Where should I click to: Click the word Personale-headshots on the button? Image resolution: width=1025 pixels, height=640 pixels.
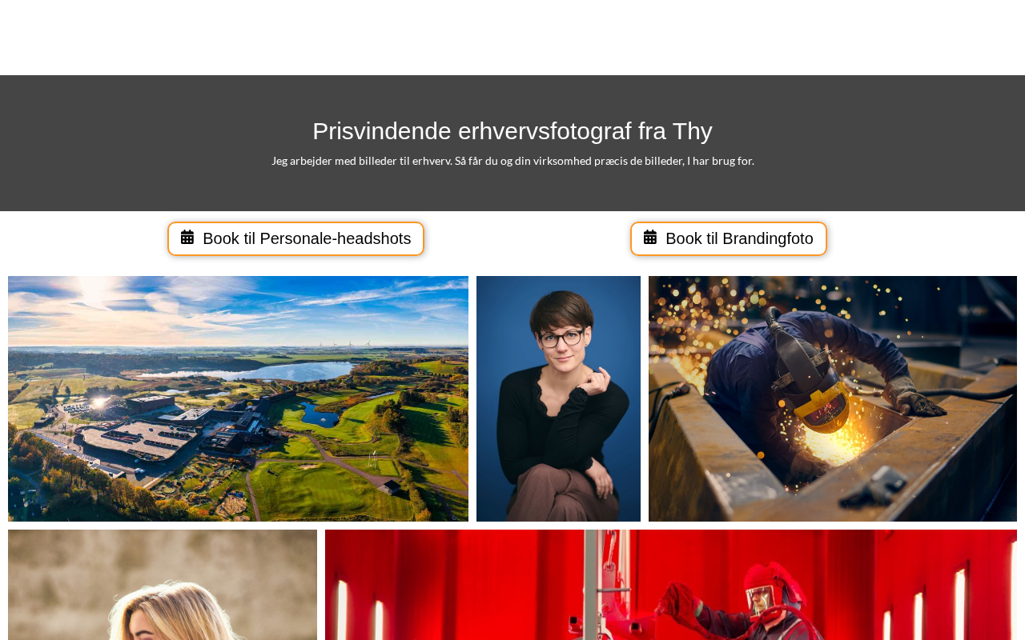[x=336, y=238]
